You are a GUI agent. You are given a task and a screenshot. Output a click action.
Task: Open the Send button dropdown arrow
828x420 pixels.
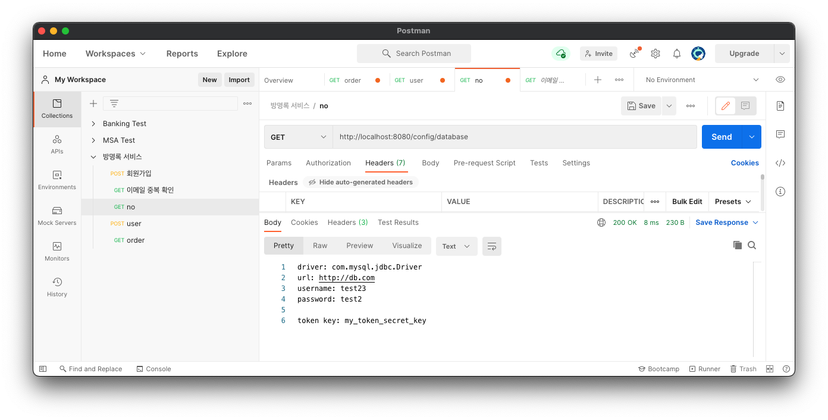pyautogui.click(x=752, y=137)
